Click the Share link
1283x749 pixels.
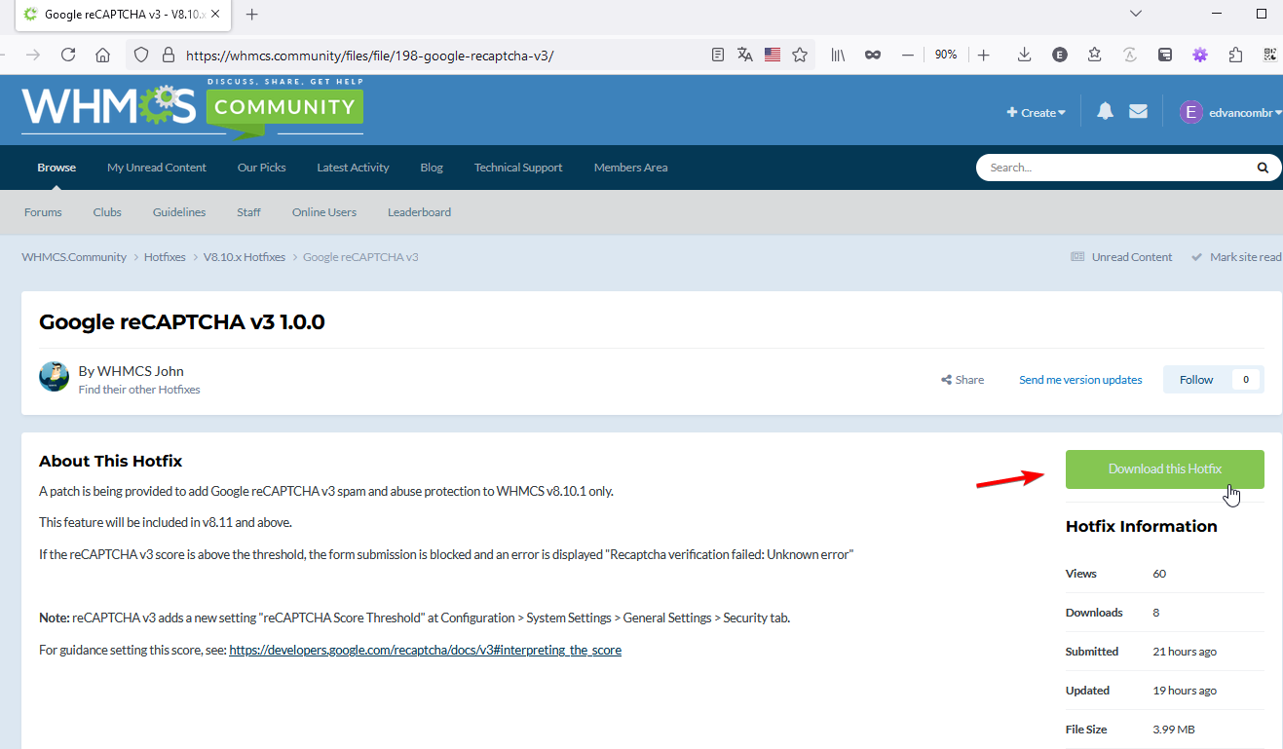pos(962,380)
